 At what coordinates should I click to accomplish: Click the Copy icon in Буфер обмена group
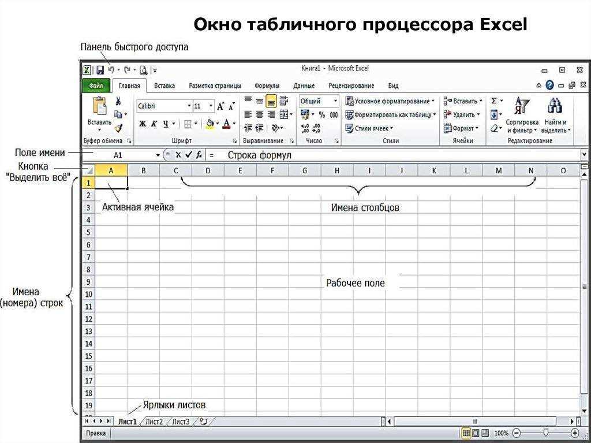tap(118, 114)
